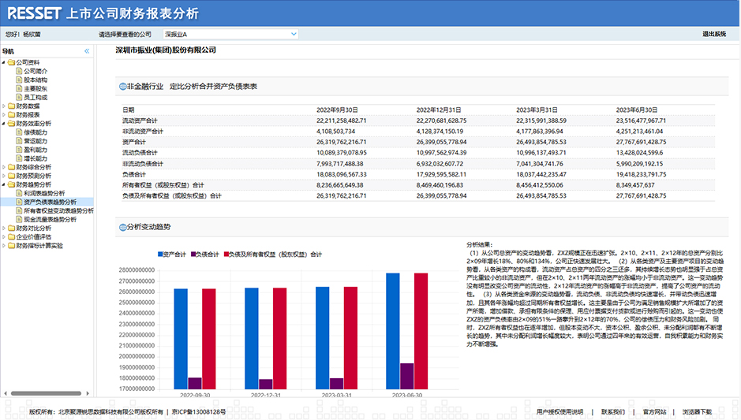The height and width of the screenshot is (420, 741).
Task: Click the document icon beside 偿债能力
Action: click(20, 132)
